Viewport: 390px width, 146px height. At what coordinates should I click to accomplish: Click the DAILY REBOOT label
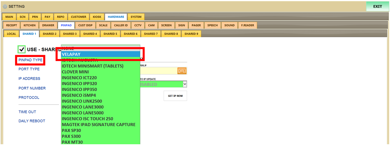click(x=32, y=121)
